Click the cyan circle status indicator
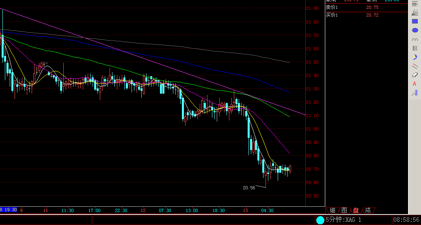The height and width of the screenshot is (225, 421). pos(320,220)
